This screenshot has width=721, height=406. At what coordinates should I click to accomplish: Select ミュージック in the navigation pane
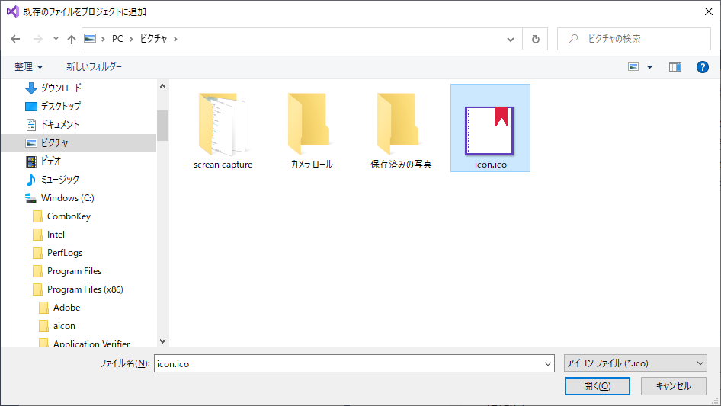coord(60,179)
